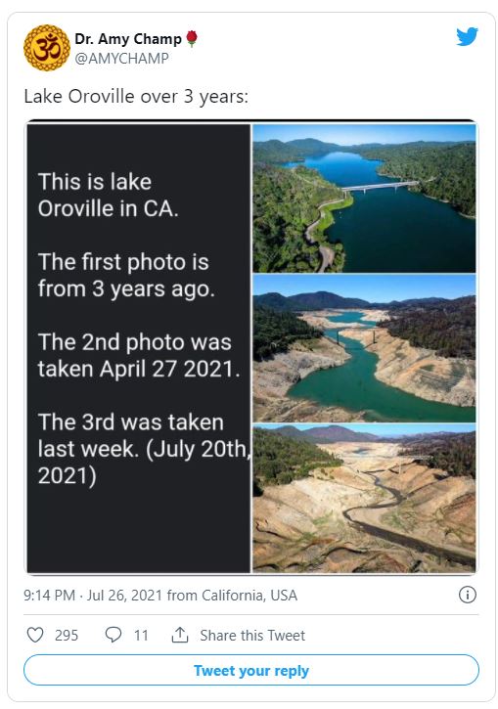The image size is (498, 709).
Task: Click the share upload arrow icon
Action: pyautogui.click(x=180, y=635)
